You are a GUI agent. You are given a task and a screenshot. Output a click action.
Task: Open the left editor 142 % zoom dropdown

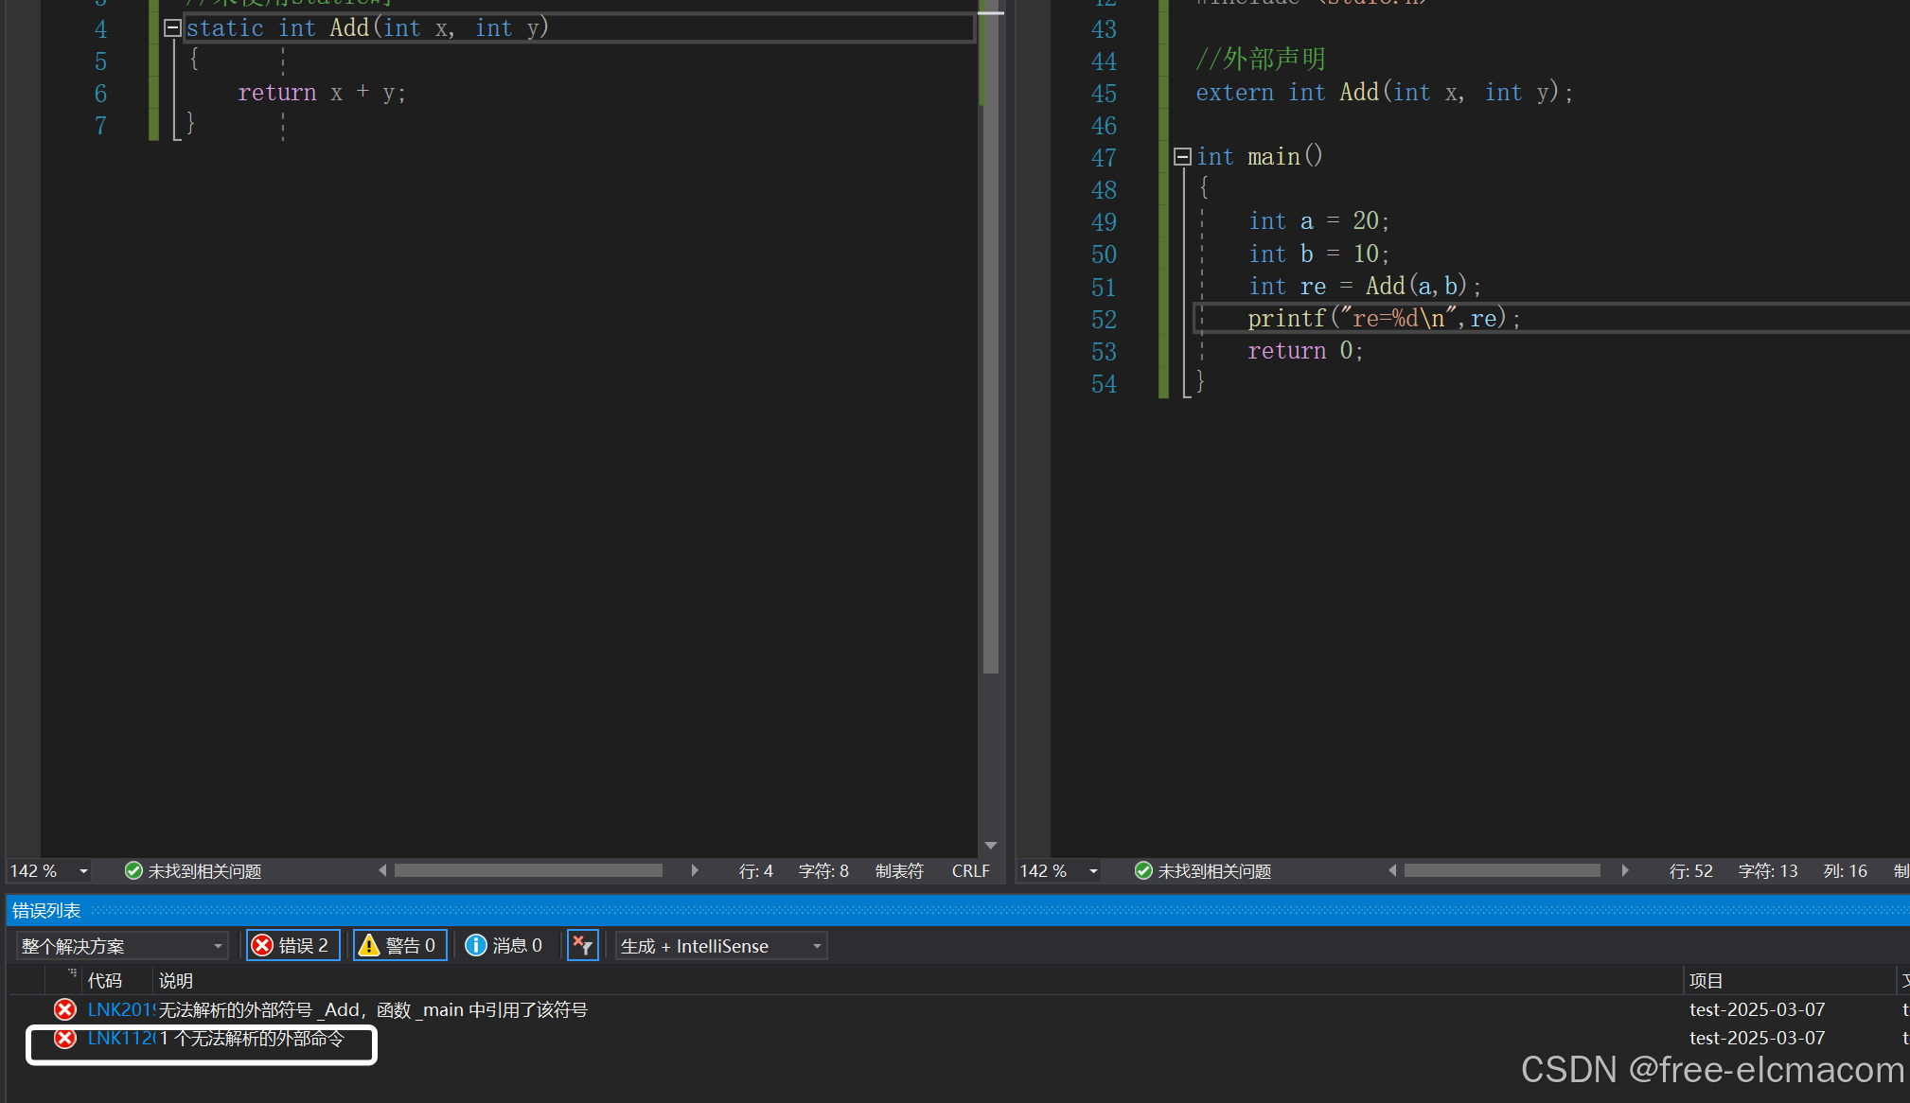[83, 870]
